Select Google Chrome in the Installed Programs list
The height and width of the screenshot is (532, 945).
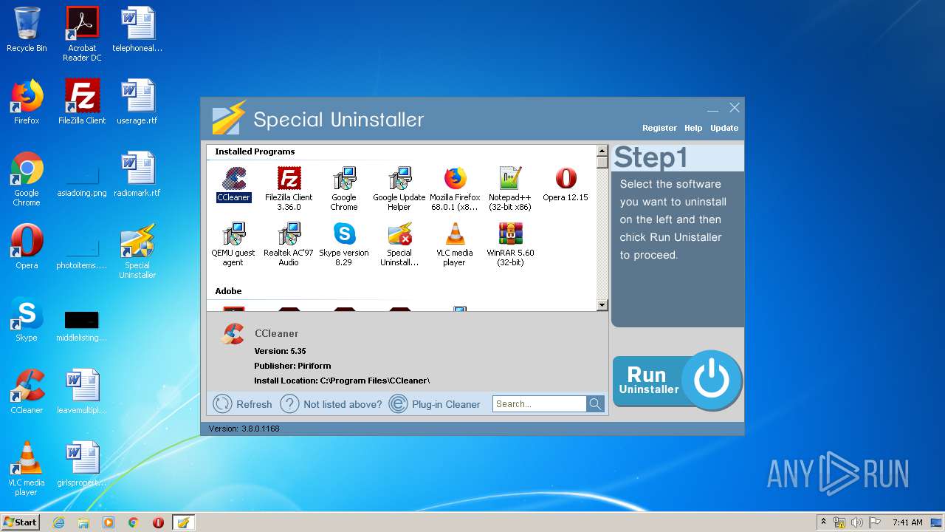click(x=344, y=188)
